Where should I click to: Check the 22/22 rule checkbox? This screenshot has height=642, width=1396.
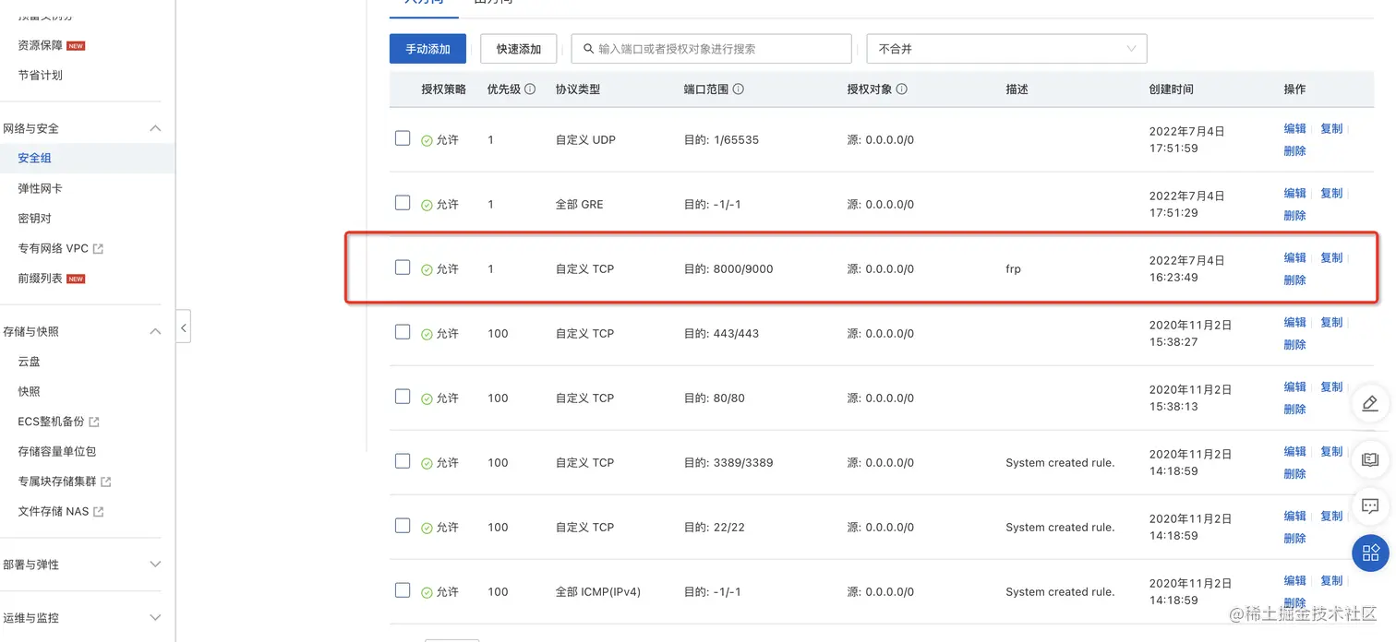(x=403, y=526)
